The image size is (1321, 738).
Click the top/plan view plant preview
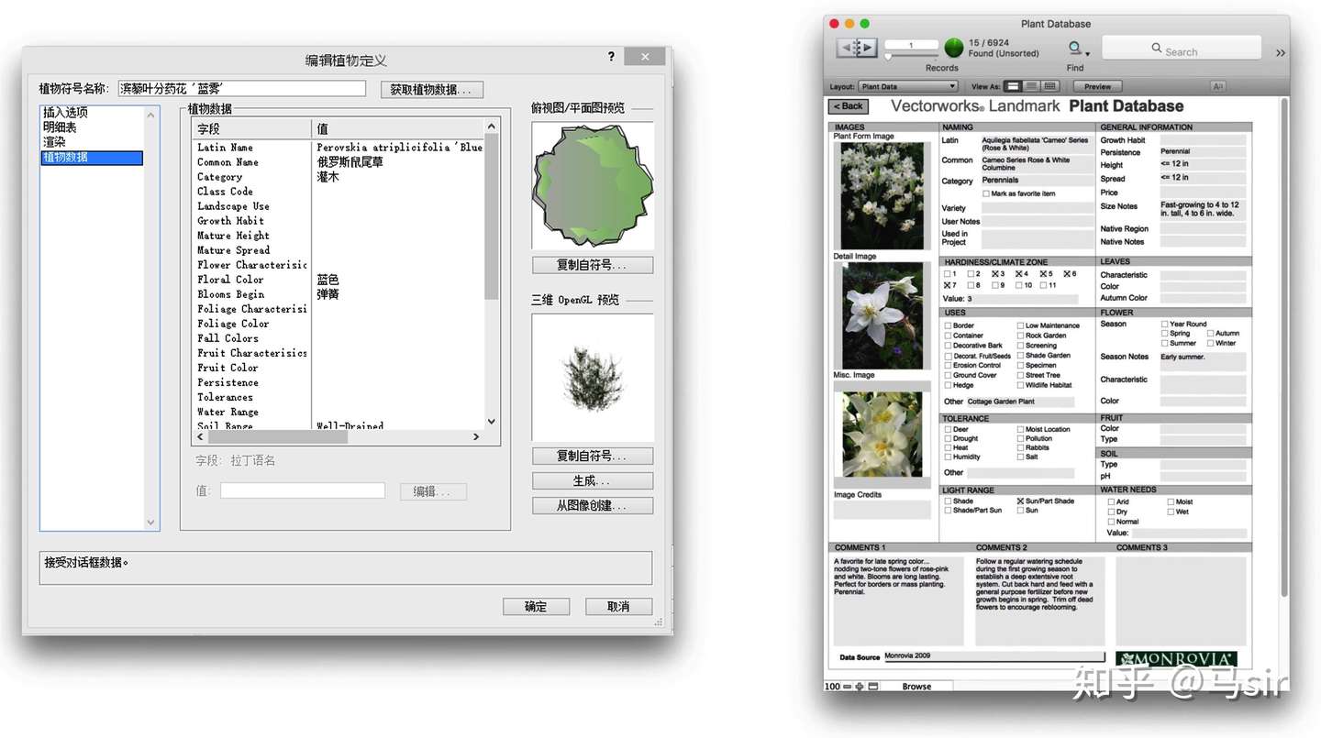[593, 186]
